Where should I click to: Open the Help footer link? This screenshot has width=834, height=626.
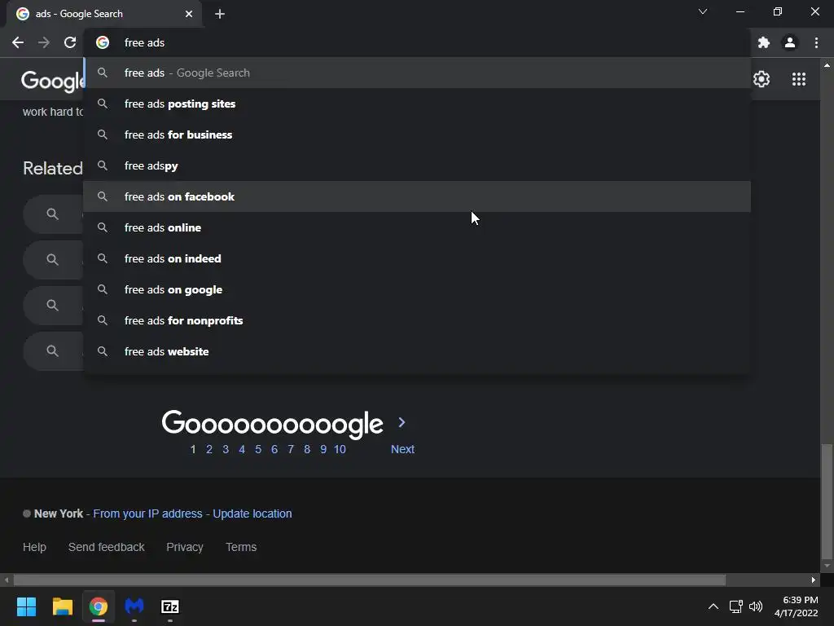(x=34, y=547)
